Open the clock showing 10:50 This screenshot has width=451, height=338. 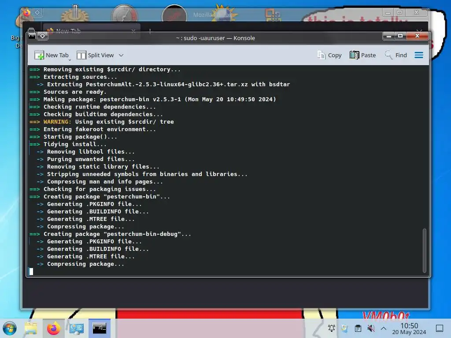(x=409, y=328)
